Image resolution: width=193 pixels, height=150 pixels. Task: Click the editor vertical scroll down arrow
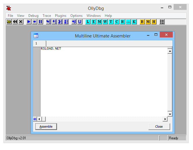[170, 114]
